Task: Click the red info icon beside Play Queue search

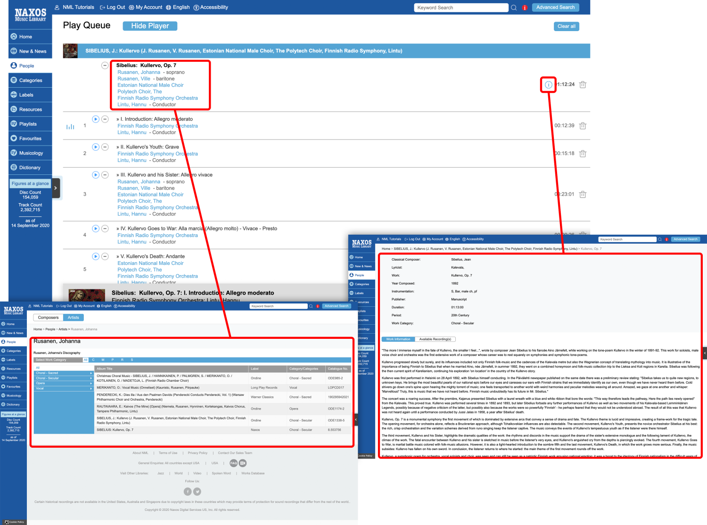Action: [525, 8]
